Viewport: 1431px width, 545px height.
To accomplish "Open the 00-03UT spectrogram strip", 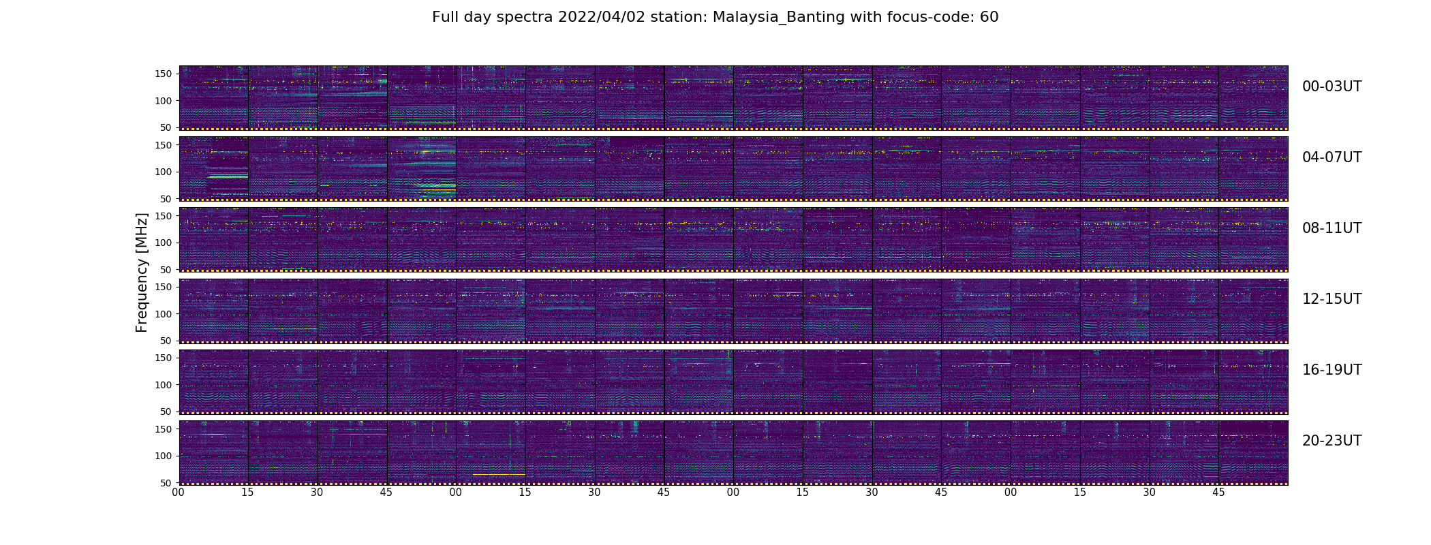I will (733, 97).
